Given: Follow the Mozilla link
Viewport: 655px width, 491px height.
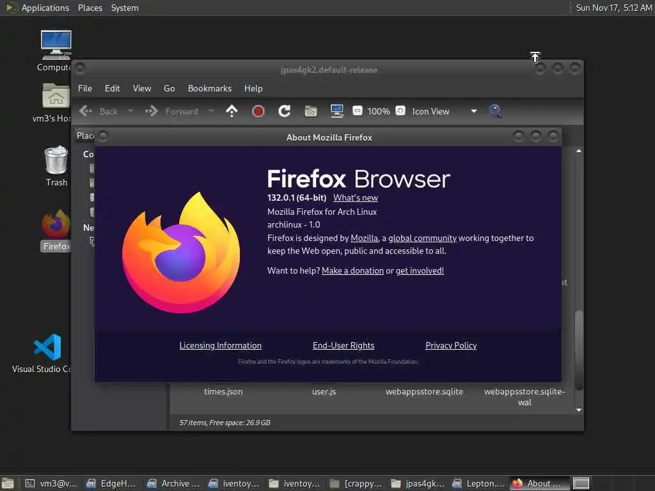Looking at the screenshot, I should [x=364, y=238].
